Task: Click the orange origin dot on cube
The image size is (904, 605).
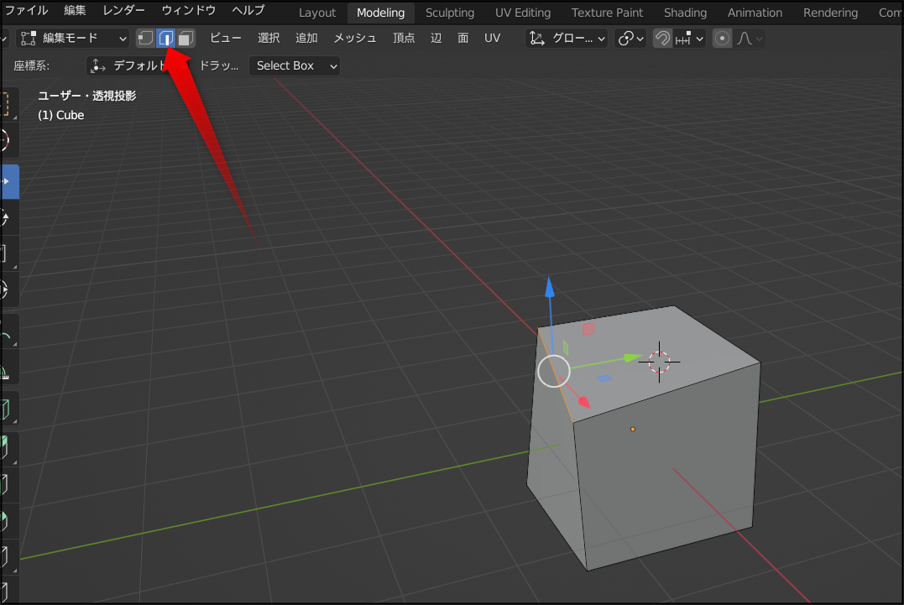Action: tap(632, 430)
